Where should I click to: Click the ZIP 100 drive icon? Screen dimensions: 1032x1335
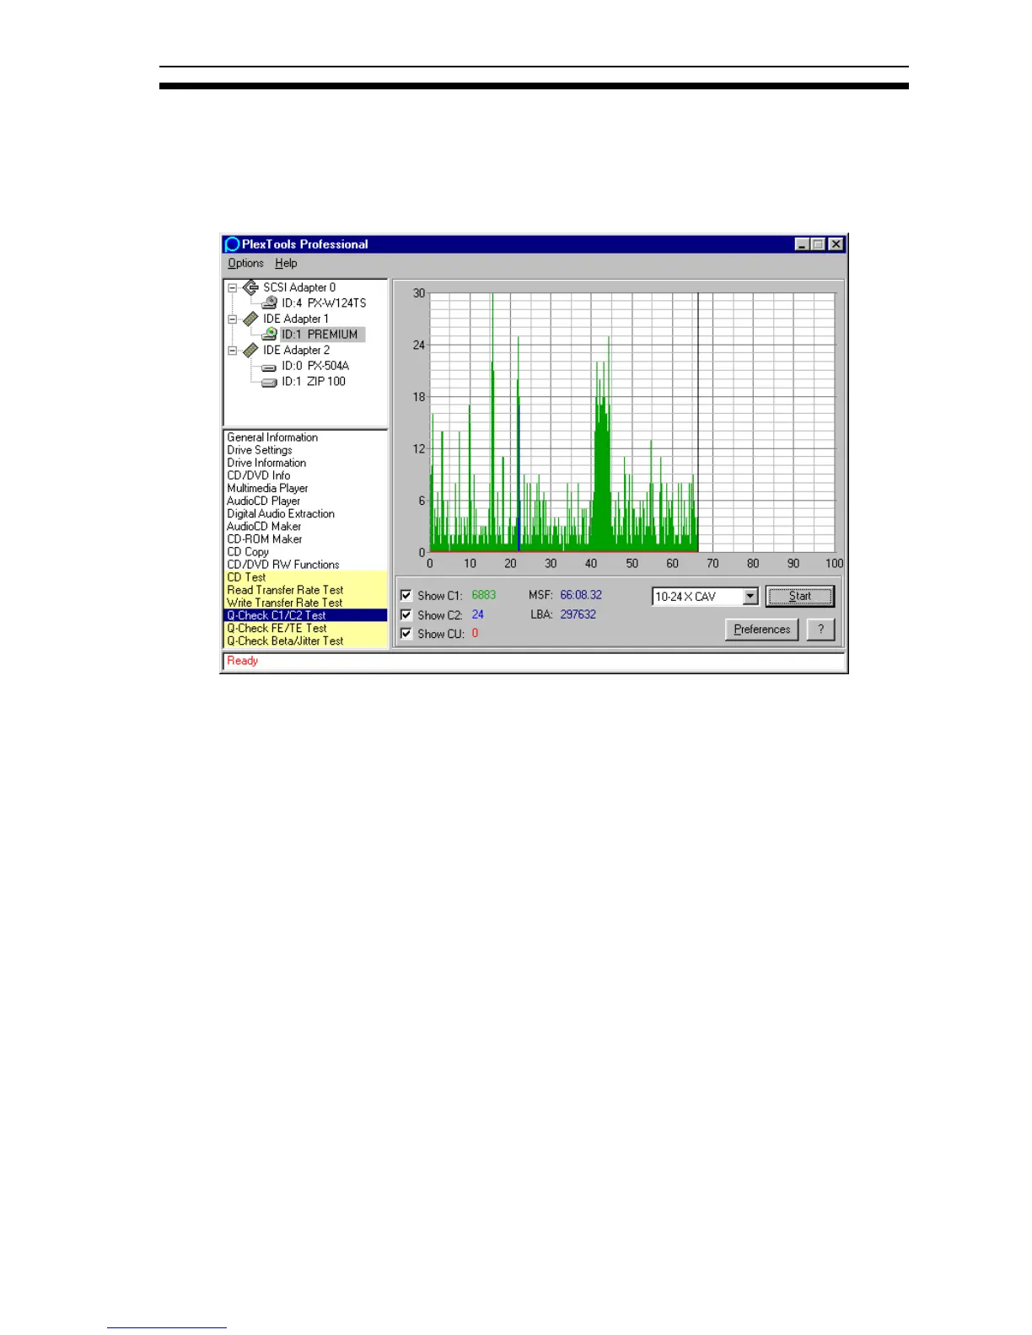click(270, 382)
